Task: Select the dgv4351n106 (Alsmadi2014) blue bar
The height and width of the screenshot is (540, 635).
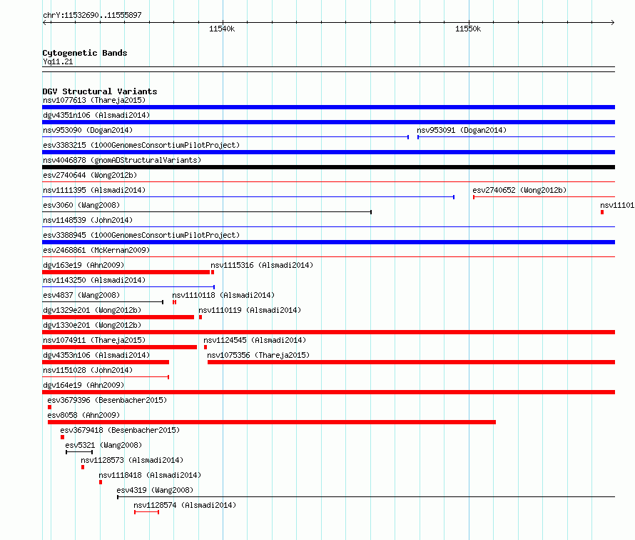Action: click(328, 122)
